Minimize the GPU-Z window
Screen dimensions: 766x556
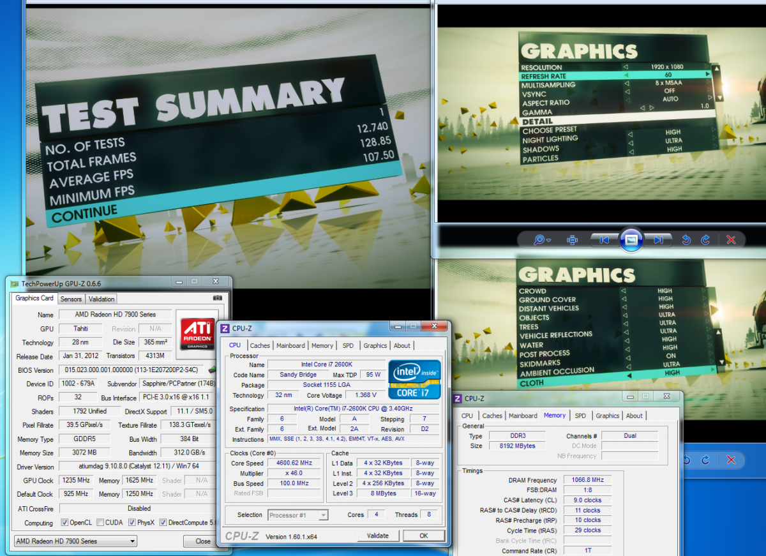pyautogui.click(x=181, y=282)
